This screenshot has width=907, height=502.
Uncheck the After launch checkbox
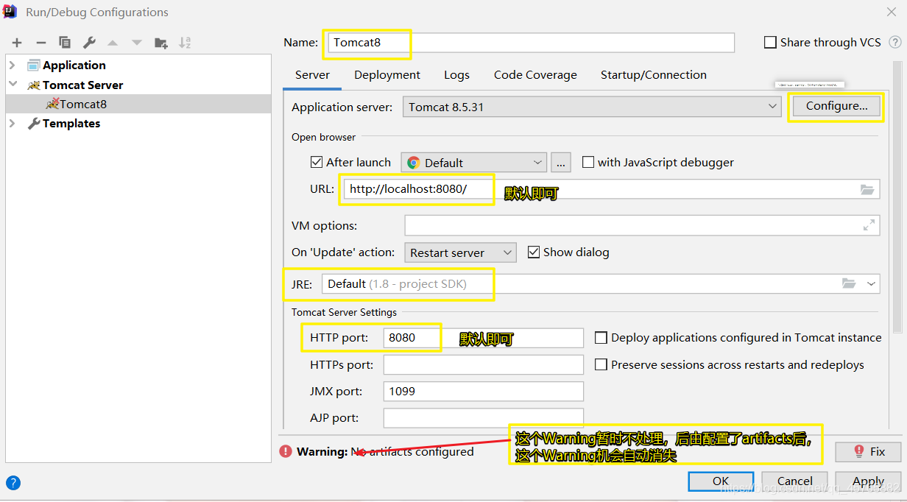(x=317, y=162)
